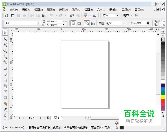Click the nudge offset .1 mm field
This screenshot has width=167, height=132.
(x=140, y=23)
